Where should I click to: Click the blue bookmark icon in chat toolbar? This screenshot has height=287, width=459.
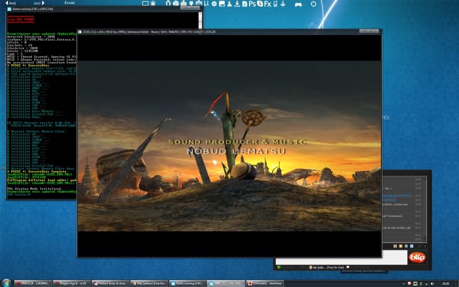[411, 246]
